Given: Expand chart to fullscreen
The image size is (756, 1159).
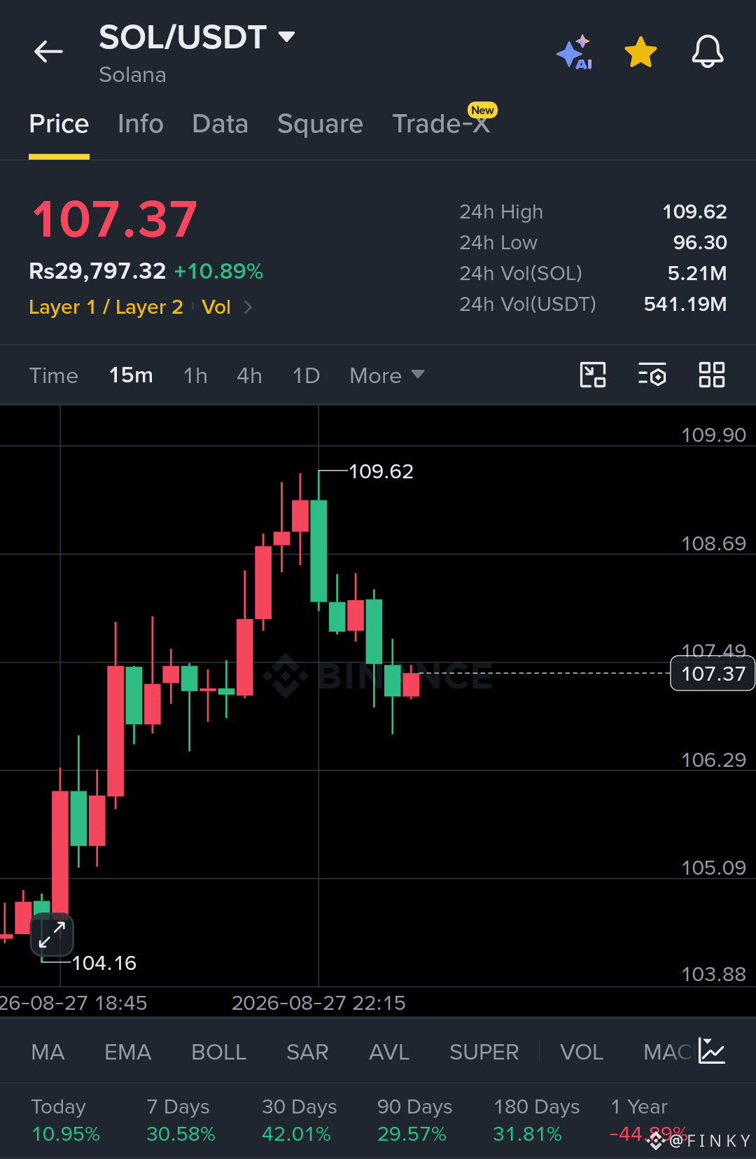Looking at the screenshot, I should click(x=52, y=935).
